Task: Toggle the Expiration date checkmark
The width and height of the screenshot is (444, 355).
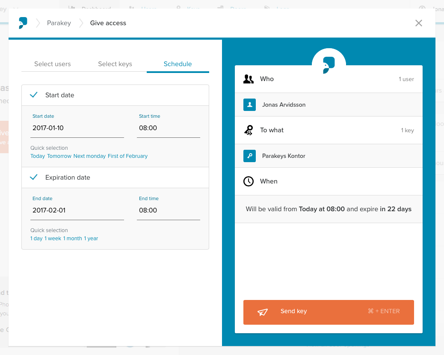Action: (34, 177)
